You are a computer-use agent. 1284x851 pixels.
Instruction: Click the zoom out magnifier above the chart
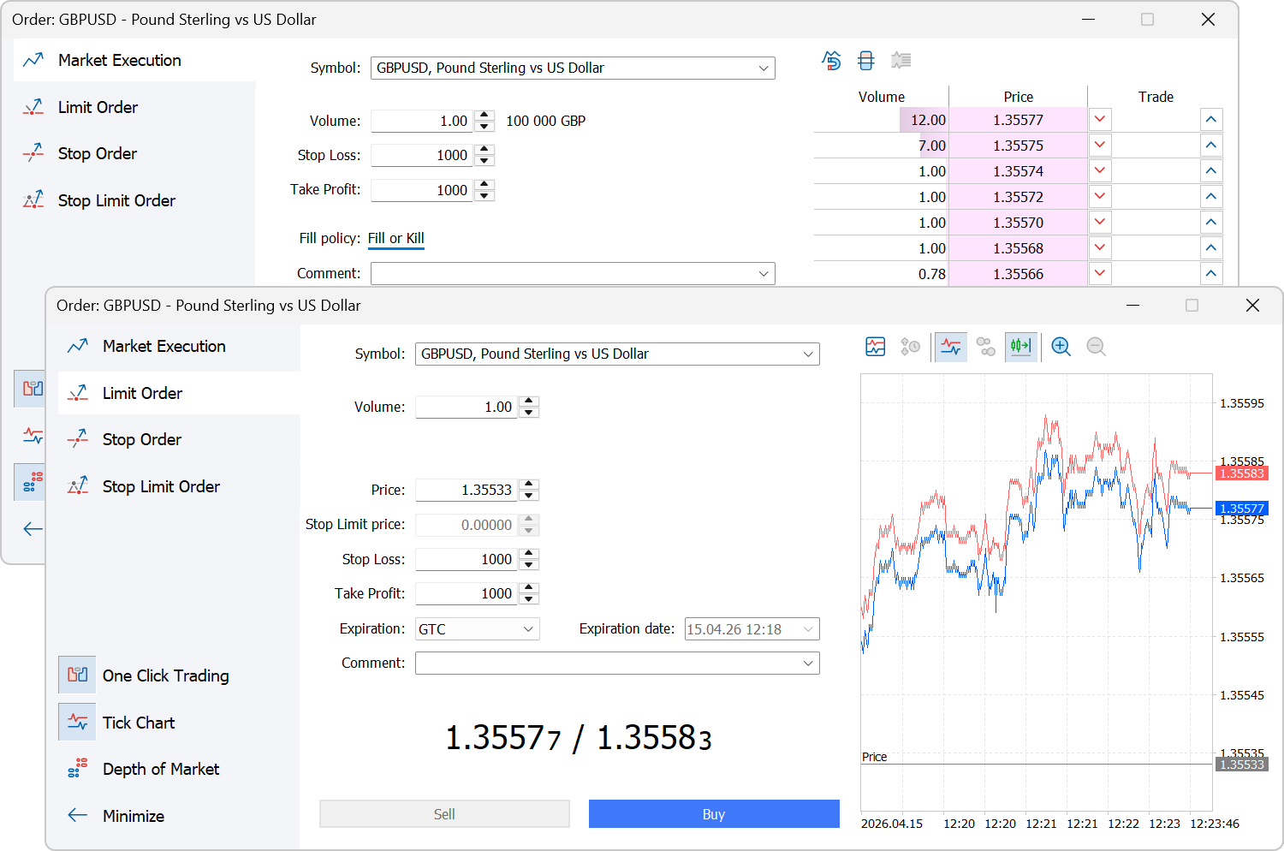(x=1096, y=347)
